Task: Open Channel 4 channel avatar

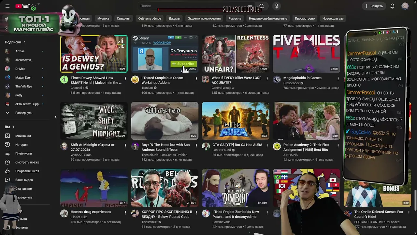Action: pyautogui.click(x=64, y=80)
